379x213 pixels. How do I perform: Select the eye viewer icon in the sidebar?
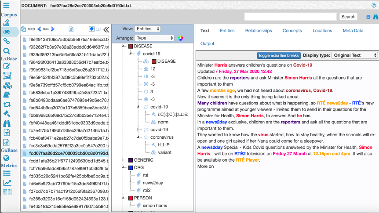[x=7, y=32]
